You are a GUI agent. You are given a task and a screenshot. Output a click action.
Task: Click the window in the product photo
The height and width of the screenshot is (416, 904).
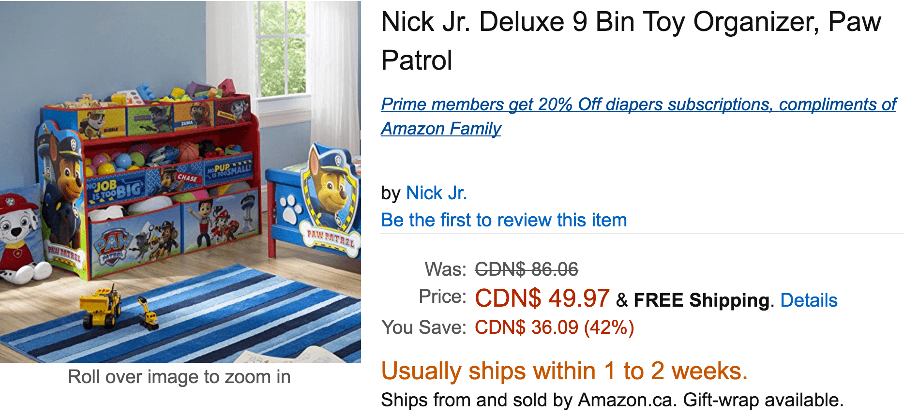pyautogui.click(x=283, y=48)
